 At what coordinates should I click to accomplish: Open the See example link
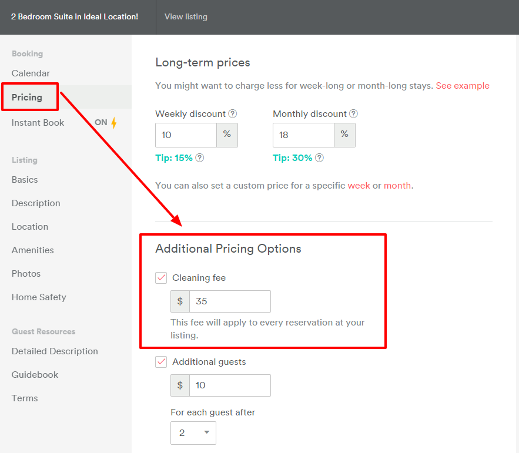[463, 86]
